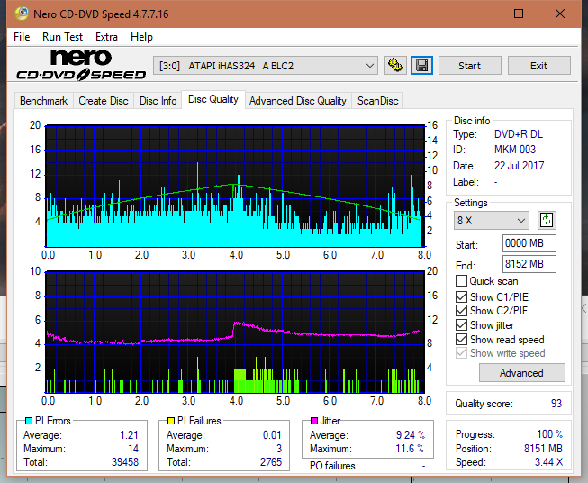Minimize the Nero CD-DVD Speed window
The image size is (588, 483).
[478, 14]
